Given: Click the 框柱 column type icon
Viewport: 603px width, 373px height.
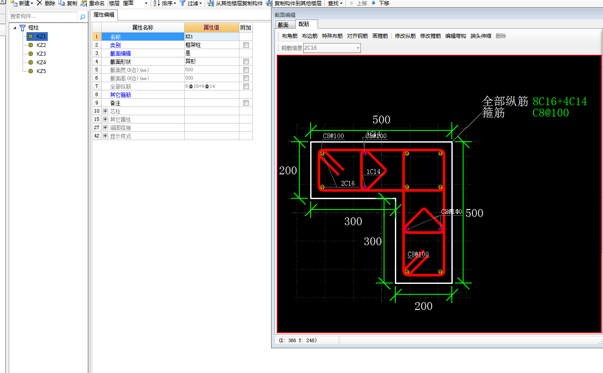Looking at the screenshot, I should [22, 27].
